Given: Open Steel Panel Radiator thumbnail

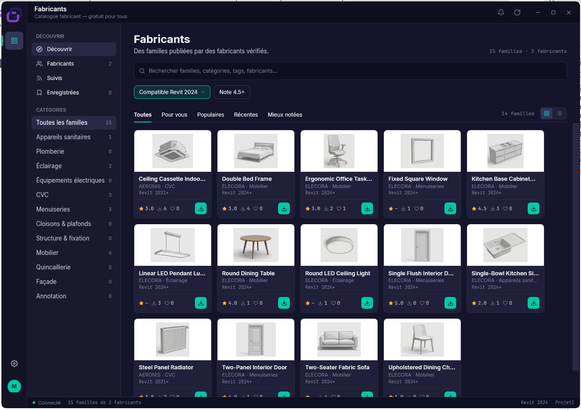Looking at the screenshot, I should point(173,339).
